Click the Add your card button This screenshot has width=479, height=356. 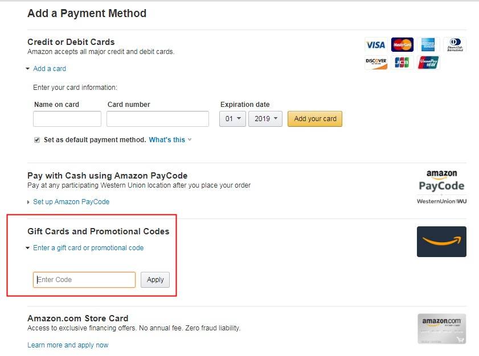(315, 119)
